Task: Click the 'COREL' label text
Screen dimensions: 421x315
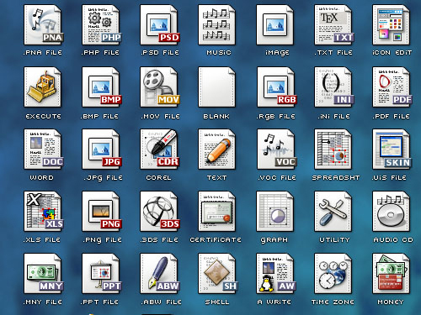Action: pos(158,177)
